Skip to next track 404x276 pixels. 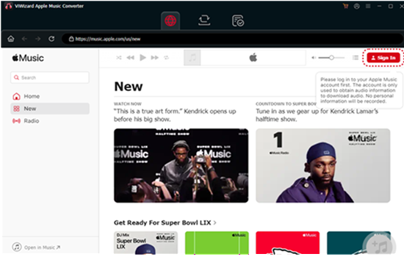pos(154,58)
